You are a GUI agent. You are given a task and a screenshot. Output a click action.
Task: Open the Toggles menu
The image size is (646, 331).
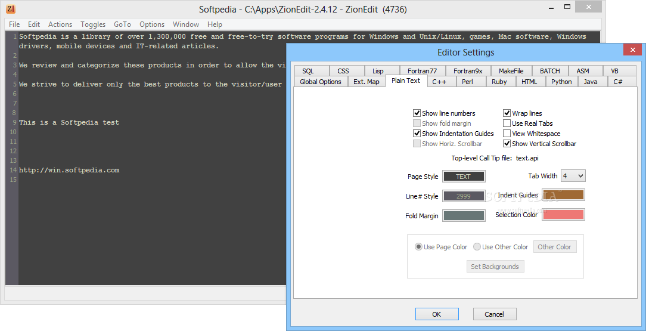[93, 24]
